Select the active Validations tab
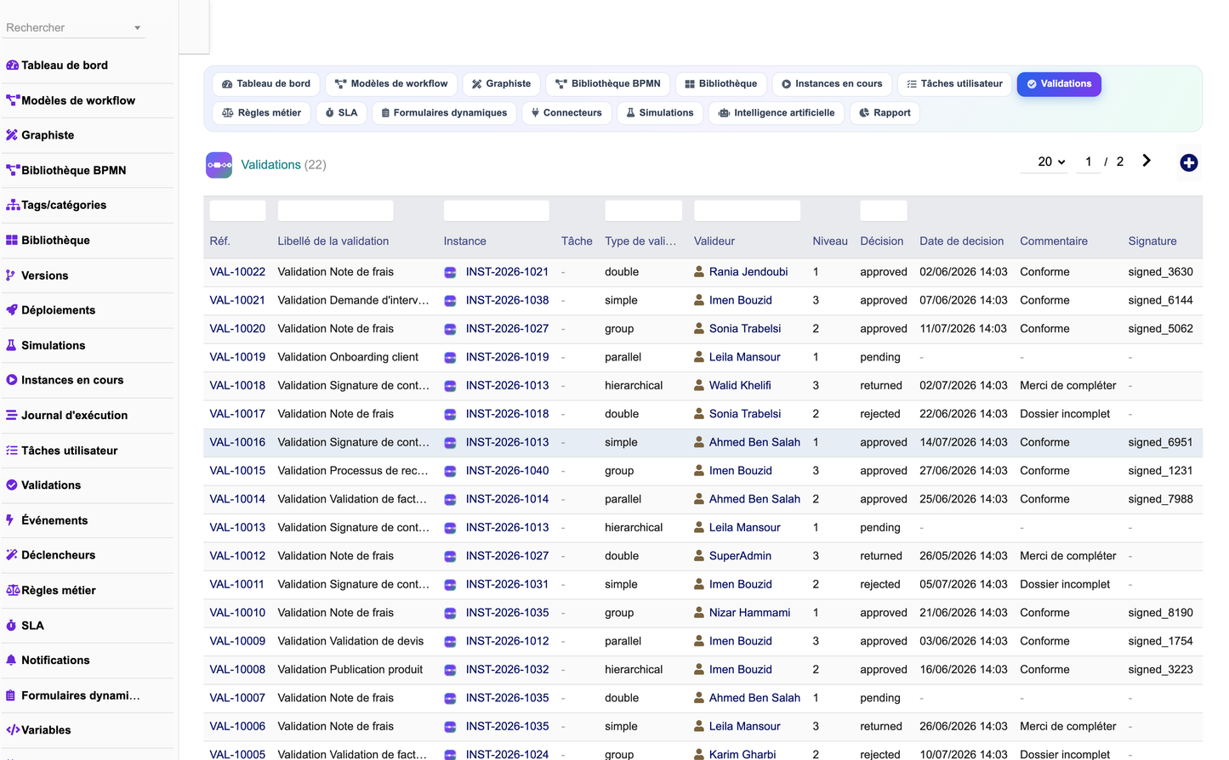Image resolution: width=1229 pixels, height=760 pixels. coord(1059,84)
